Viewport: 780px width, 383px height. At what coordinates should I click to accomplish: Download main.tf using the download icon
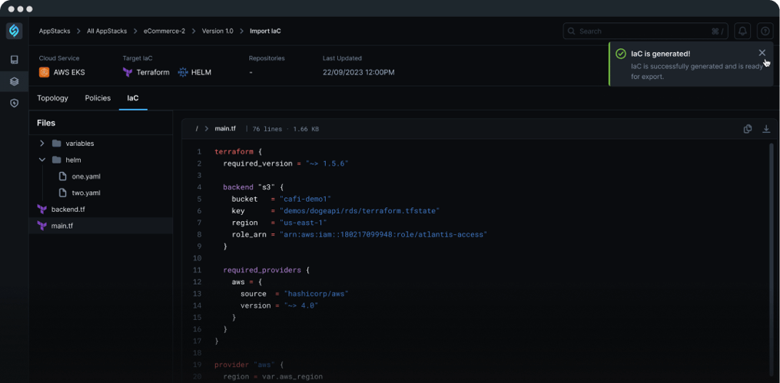766,129
